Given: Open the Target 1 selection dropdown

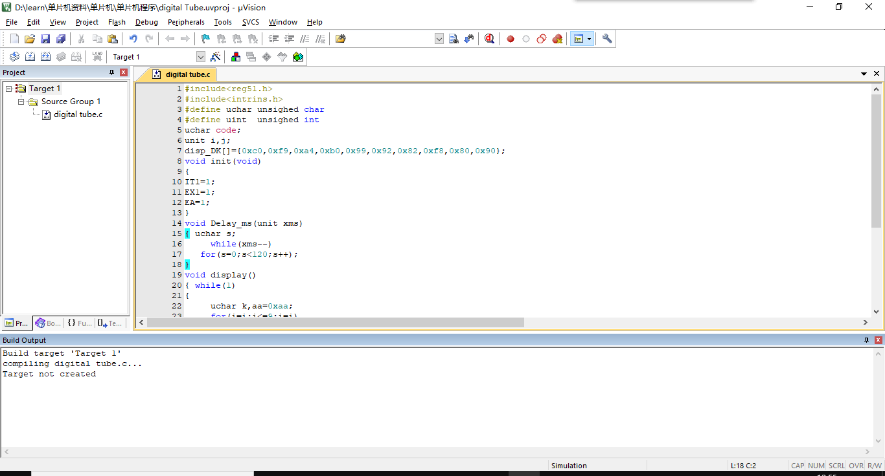Looking at the screenshot, I should tap(201, 57).
